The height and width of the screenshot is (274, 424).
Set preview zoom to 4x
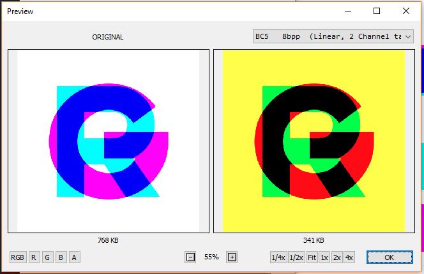coord(349,257)
